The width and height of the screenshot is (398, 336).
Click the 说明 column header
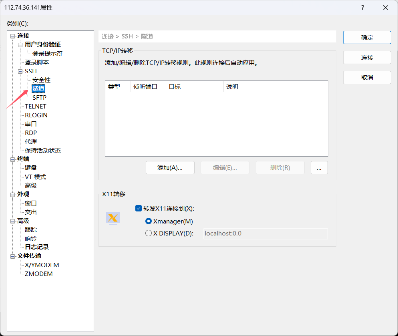tap(275, 87)
